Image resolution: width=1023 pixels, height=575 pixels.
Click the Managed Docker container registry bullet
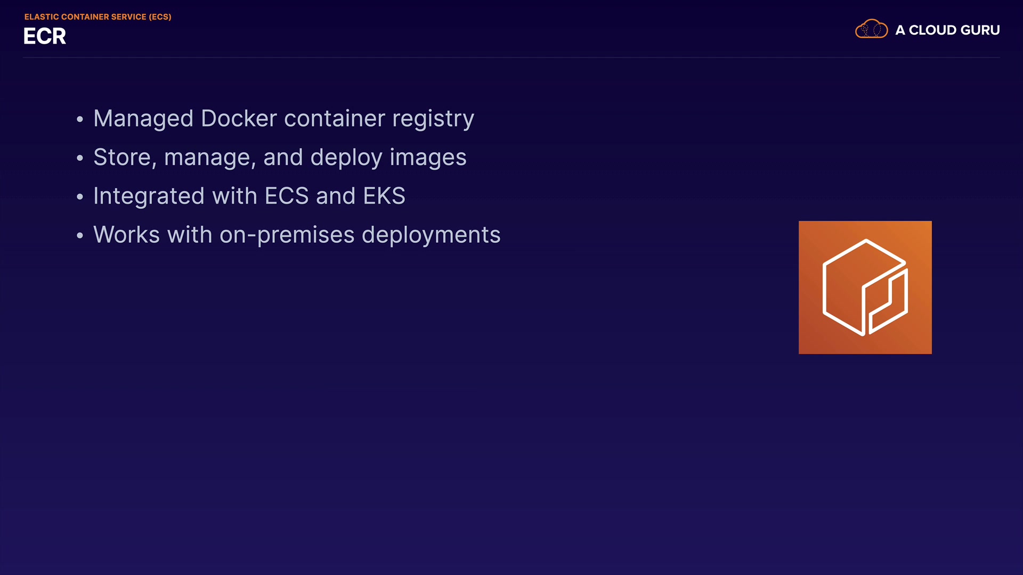click(283, 119)
